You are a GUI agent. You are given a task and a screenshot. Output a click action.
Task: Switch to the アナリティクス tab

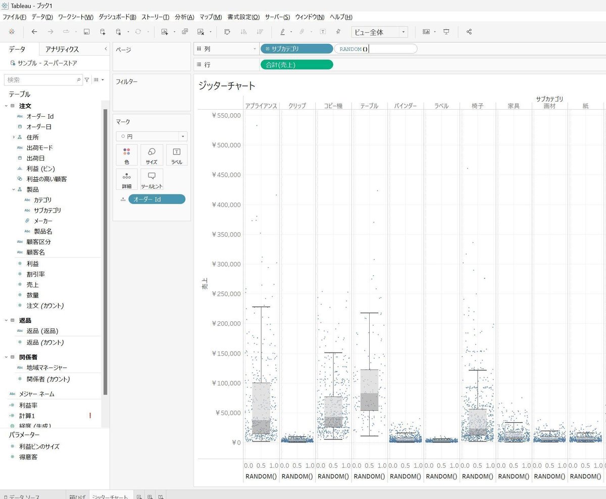(62, 49)
